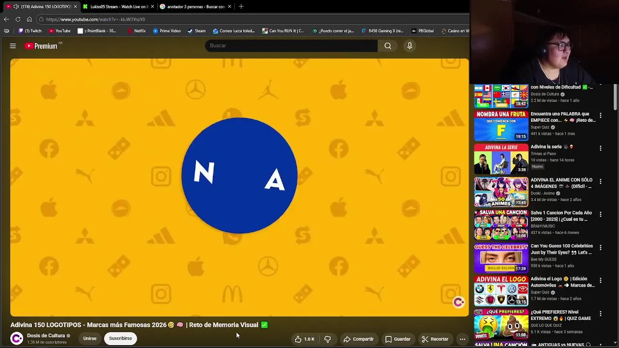Mute tab via speaker icon on YouTube tab
Viewport: 619px width, 348px height.
pyautogui.click(x=16, y=6)
